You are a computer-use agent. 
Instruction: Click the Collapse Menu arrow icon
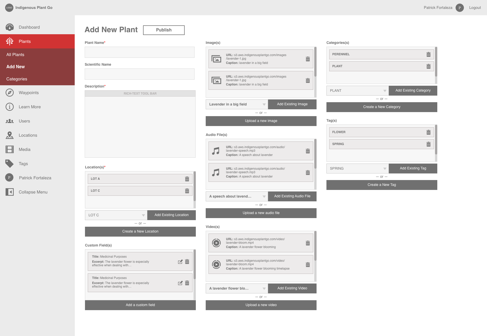pyautogui.click(x=10, y=192)
